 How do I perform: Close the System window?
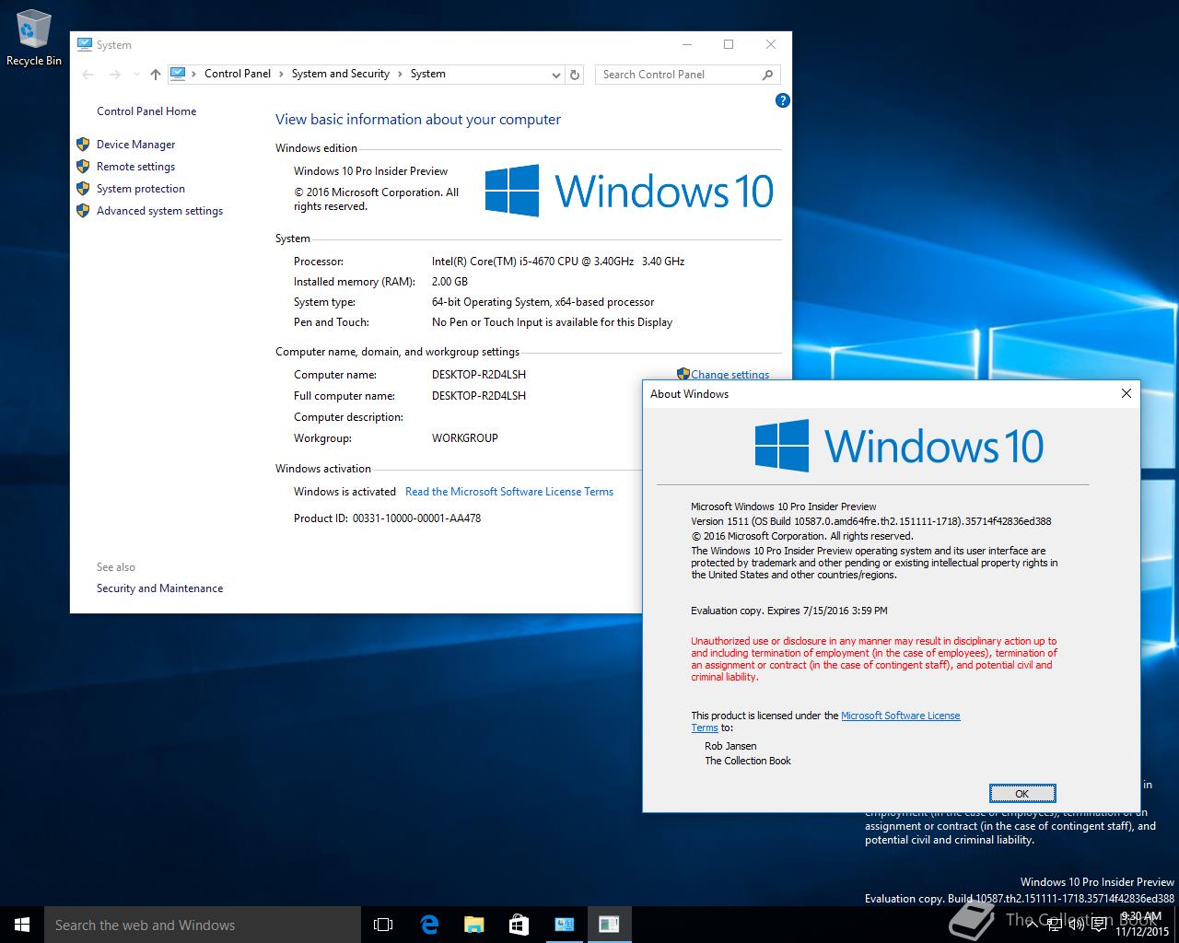(x=771, y=44)
